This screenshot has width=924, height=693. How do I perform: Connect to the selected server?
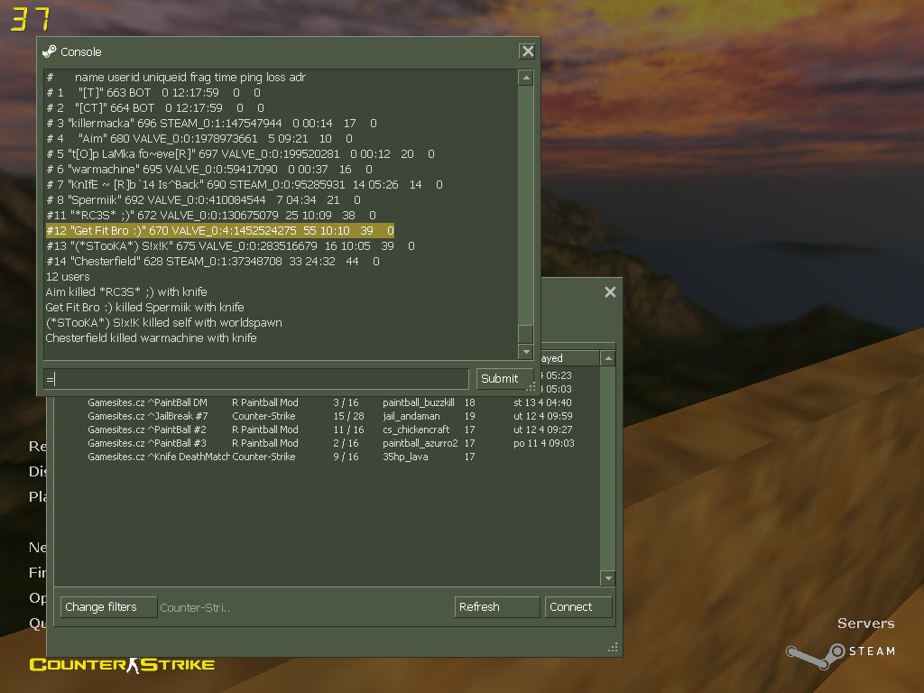[x=577, y=607]
